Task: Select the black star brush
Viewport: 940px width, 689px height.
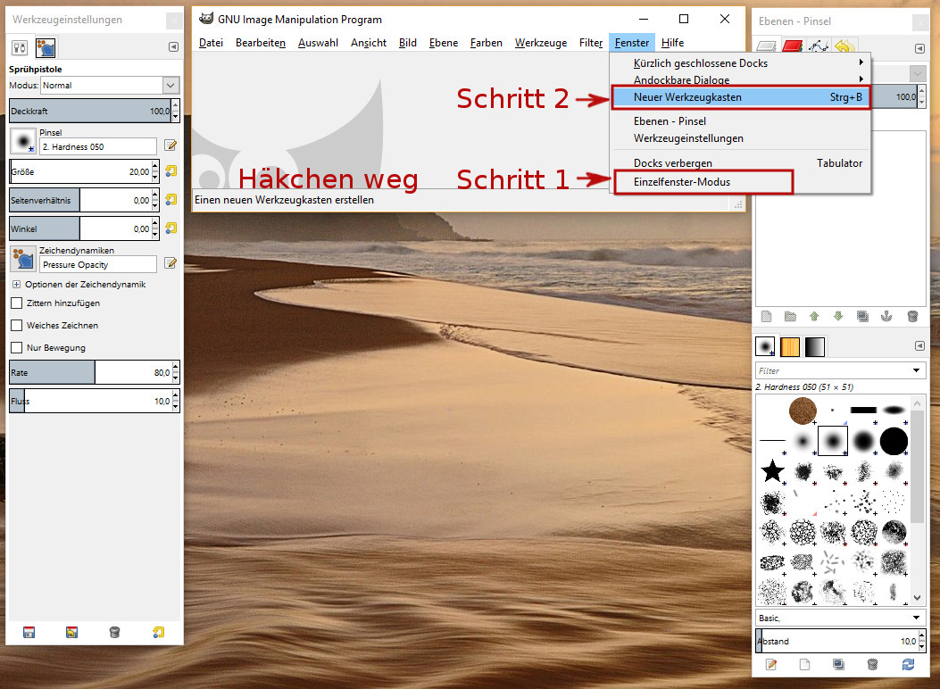Action: (771, 470)
